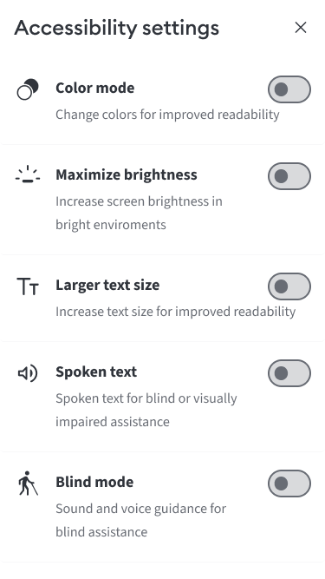Click the Larger text size label
Image resolution: width=325 pixels, height=579 pixels.
point(107,285)
